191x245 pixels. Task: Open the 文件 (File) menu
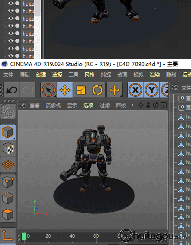click(8, 75)
